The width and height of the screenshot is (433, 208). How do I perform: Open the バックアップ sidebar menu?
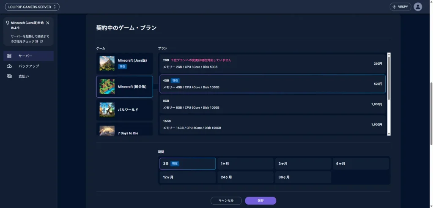click(x=28, y=66)
